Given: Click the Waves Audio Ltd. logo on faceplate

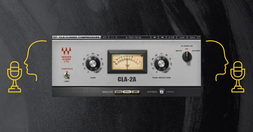Looking at the screenshot, I should pos(66,55).
